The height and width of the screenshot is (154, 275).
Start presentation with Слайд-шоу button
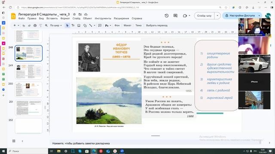[x=205, y=16]
